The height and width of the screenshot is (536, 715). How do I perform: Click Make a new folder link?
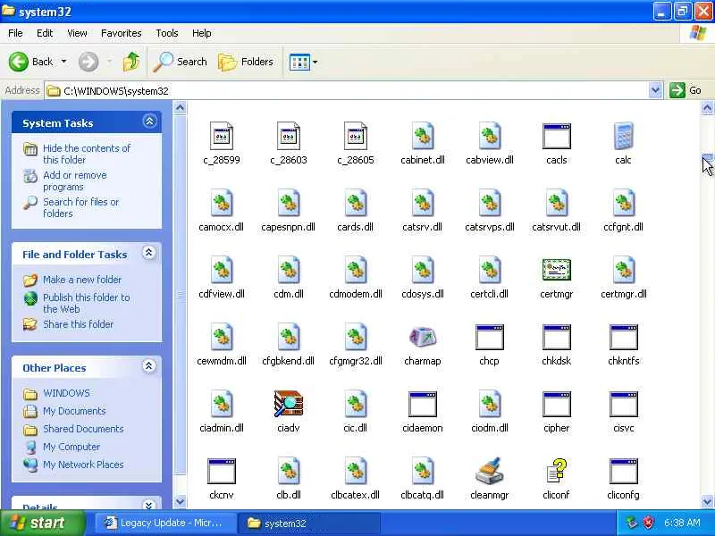82,280
